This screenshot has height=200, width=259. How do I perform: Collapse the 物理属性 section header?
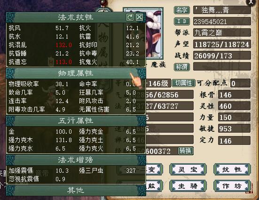[76, 73]
